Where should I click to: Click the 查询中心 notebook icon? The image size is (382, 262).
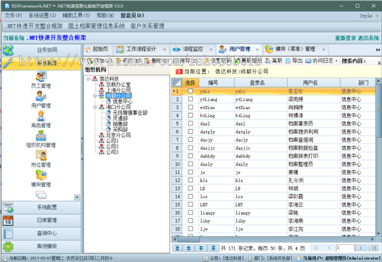point(8,234)
